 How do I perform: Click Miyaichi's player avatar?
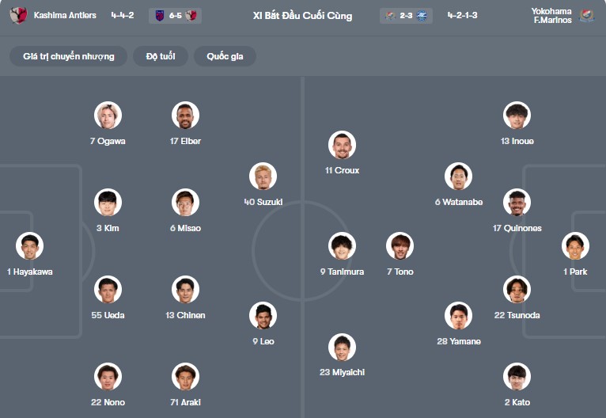(342, 347)
